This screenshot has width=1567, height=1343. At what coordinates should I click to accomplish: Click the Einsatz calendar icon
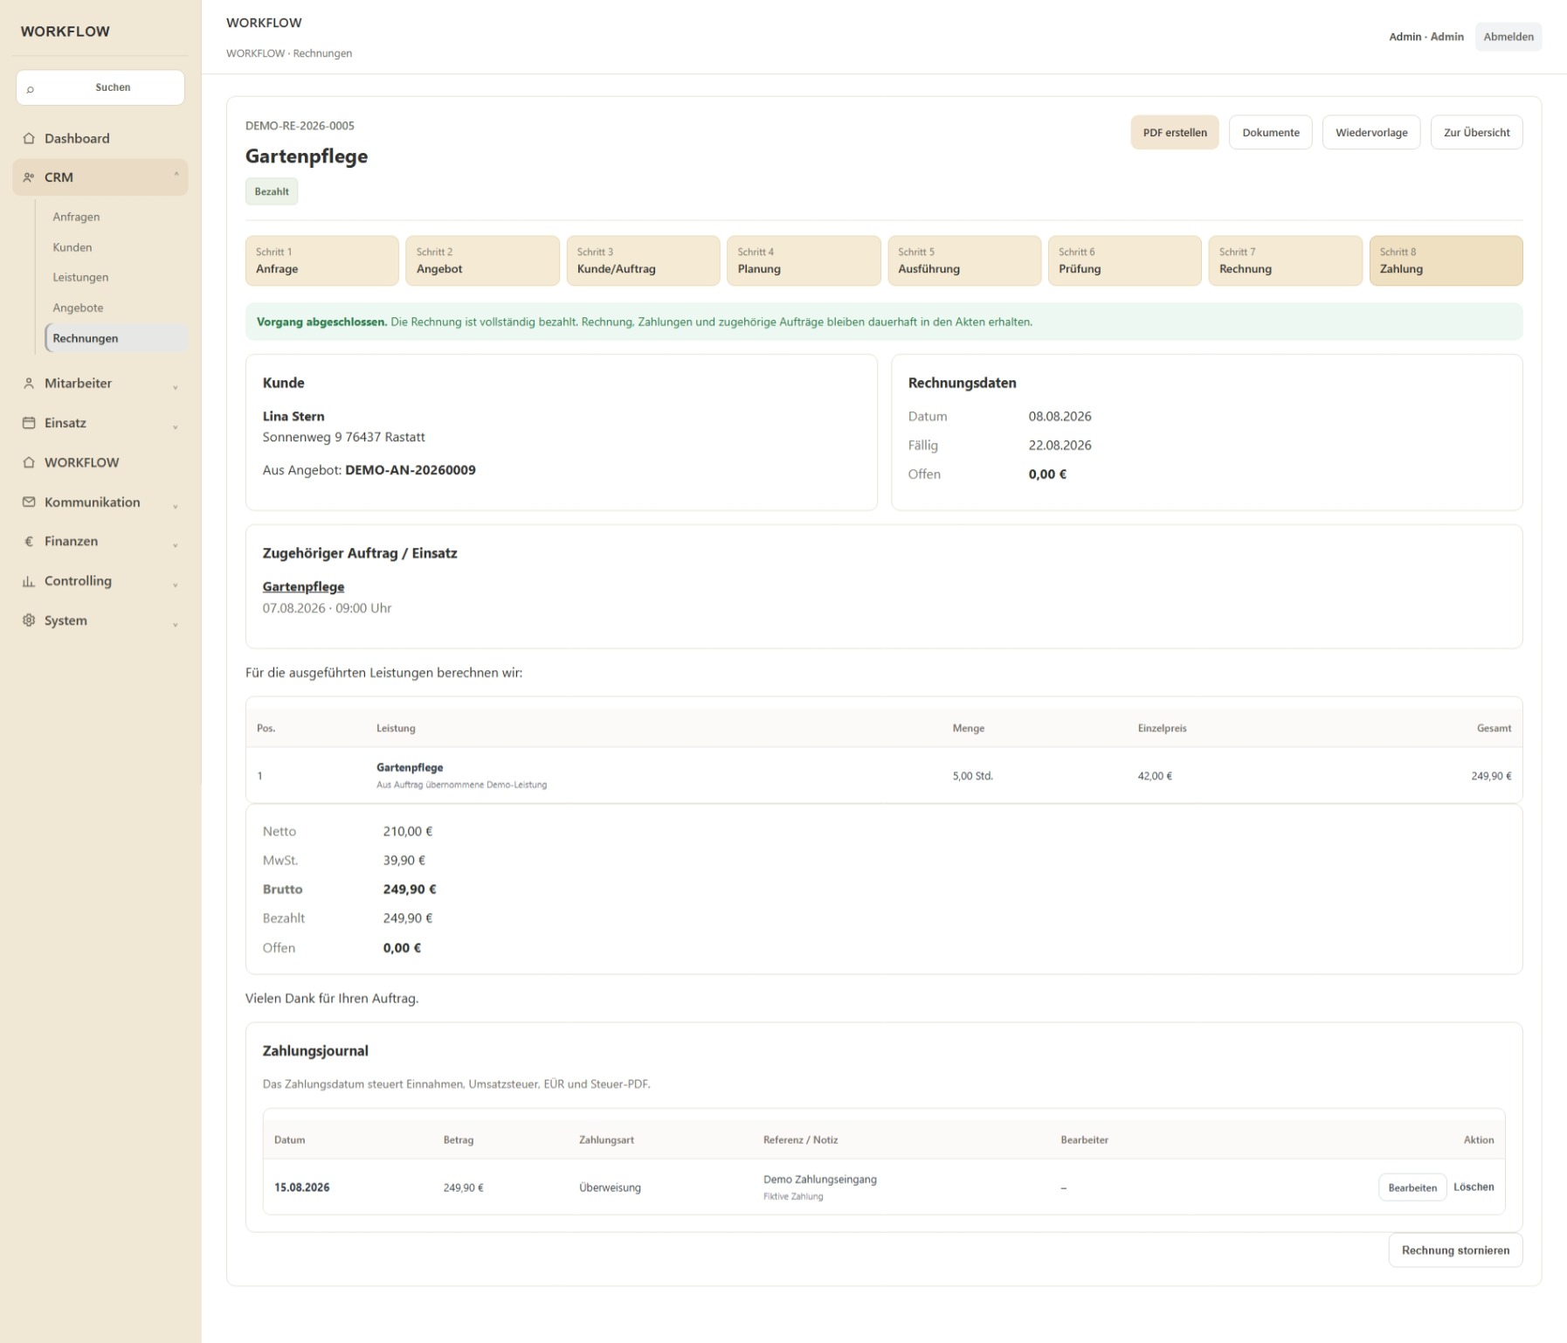tap(29, 423)
